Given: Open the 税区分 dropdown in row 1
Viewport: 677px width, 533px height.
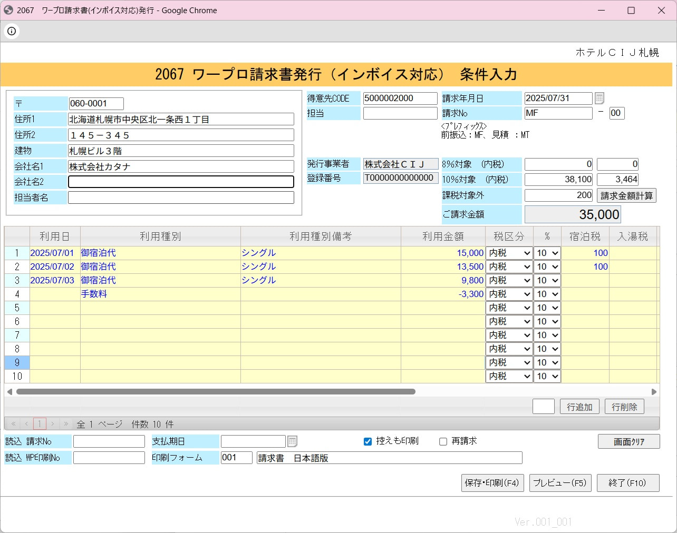Looking at the screenshot, I should click(509, 253).
